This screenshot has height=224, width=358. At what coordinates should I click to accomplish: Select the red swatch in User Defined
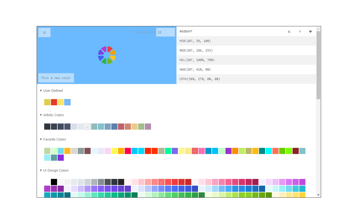[54, 102]
